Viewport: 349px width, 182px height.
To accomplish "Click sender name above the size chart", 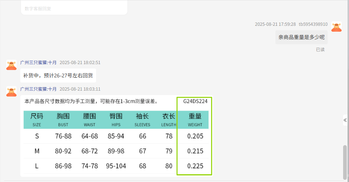I will [x=38, y=89].
